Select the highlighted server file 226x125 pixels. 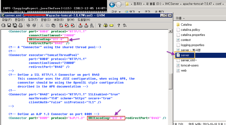click(185, 55)
